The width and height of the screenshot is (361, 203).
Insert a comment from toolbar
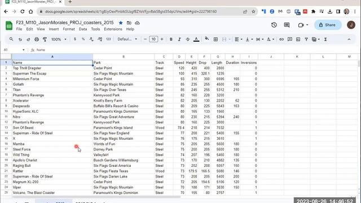pyautogui.click(x=290, y=39)
